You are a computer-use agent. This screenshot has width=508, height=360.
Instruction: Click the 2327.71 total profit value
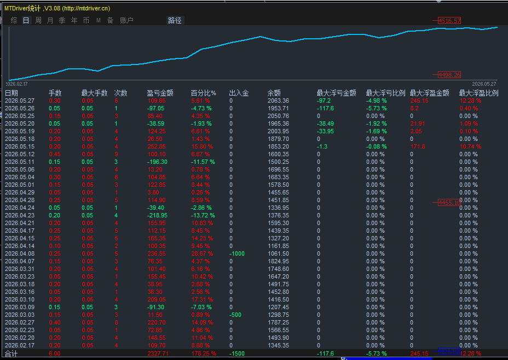click(158, 353)
